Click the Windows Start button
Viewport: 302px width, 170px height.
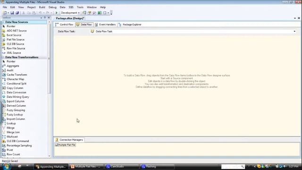pos(6,167)
